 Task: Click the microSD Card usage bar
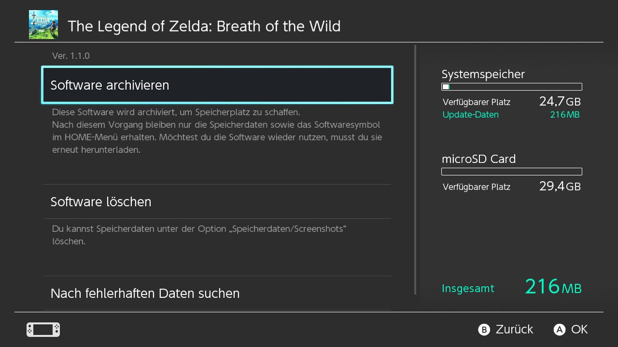[512, 172]
